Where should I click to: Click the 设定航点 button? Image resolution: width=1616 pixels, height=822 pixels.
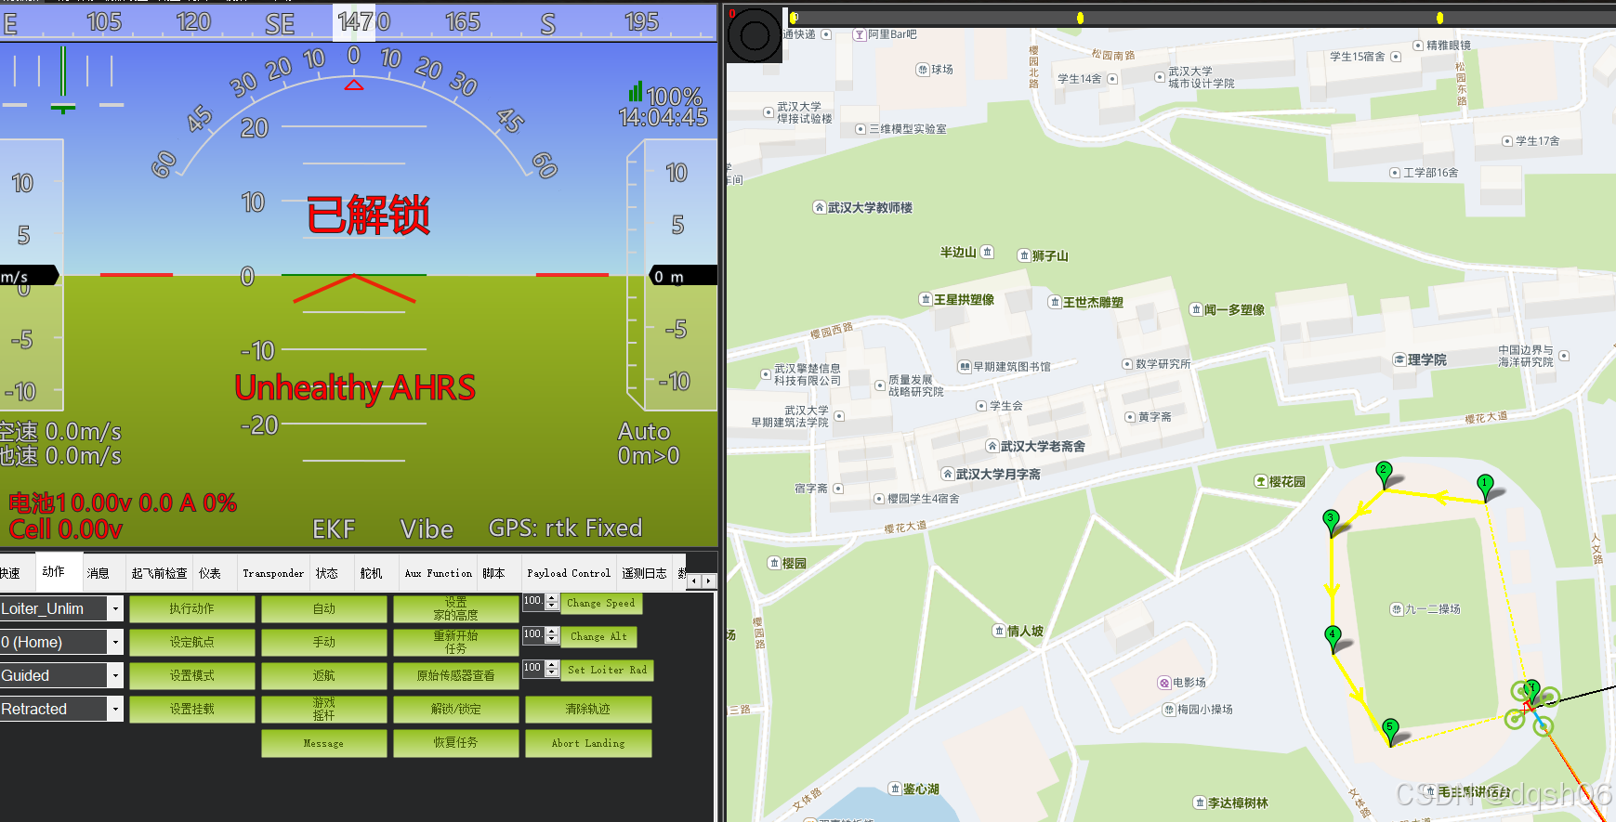(x=192, y=643)
